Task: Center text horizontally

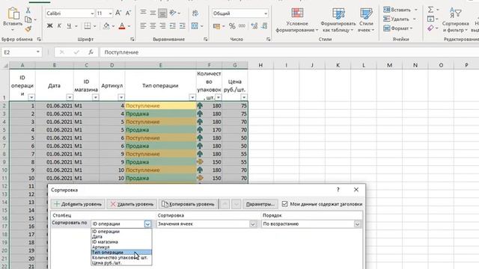Action: pyautogui.click(x=153, y=26)
